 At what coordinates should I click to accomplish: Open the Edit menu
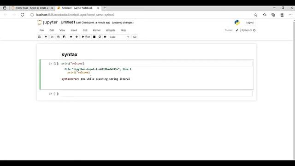pyautogui.click(x=52, y=30)
